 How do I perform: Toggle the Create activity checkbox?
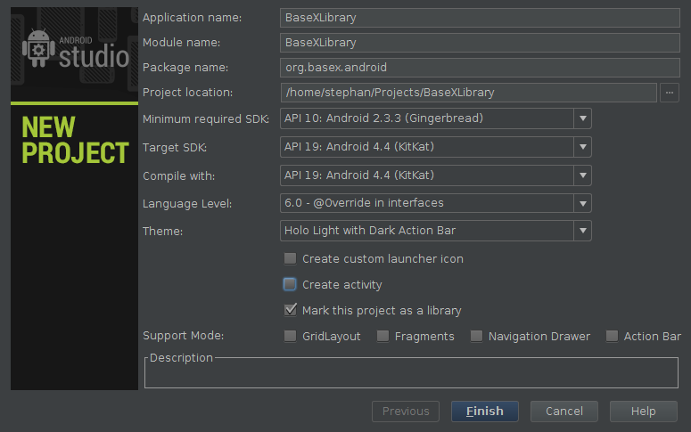tap(290, 284)
